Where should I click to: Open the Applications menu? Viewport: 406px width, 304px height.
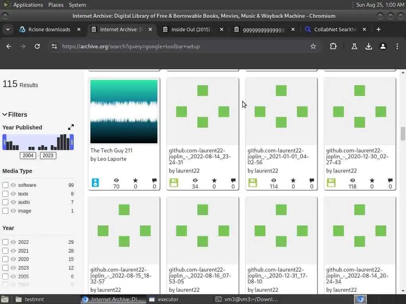(28, 5)
